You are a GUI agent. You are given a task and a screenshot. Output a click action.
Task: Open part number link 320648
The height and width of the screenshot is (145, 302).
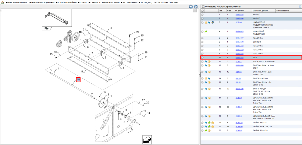click(239, 130)
